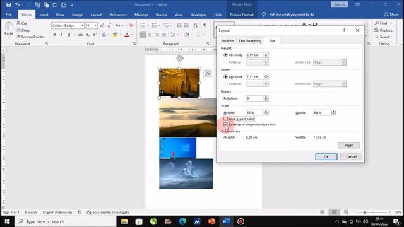Click the dialog Help question mark
The height and width of the screenshot is (227, 404).
pos(344,30)
